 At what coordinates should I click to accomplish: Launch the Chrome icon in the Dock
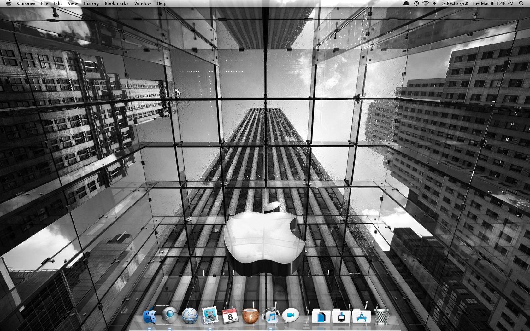pos(169,315)
